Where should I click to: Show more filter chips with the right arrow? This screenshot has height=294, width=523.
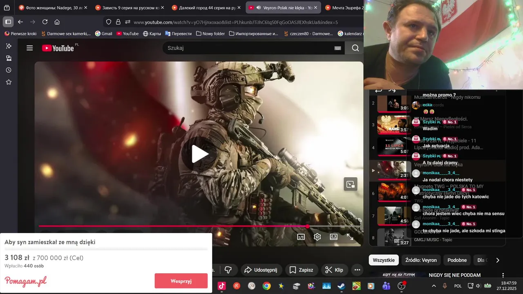click(x=497, y=260)
